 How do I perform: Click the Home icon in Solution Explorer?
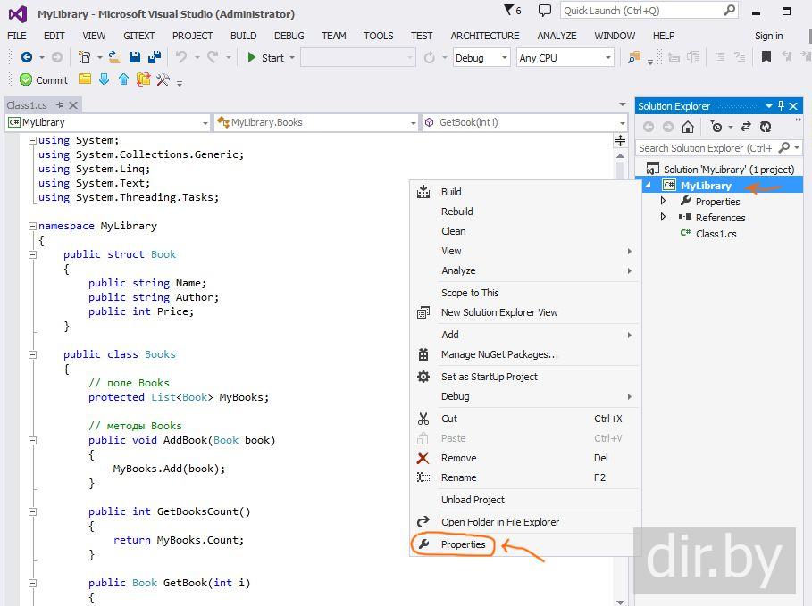[688, 127]
